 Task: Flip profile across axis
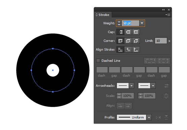pos(166,118)
